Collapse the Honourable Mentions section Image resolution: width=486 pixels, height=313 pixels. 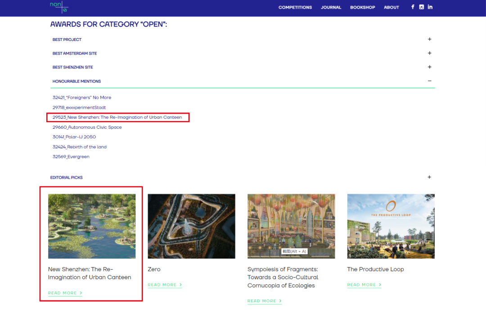click(429, 81)
